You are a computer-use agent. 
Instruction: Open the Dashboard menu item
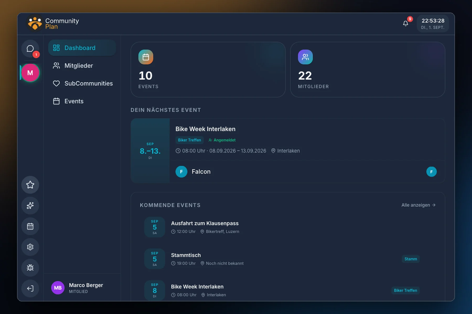coord(82,48)
